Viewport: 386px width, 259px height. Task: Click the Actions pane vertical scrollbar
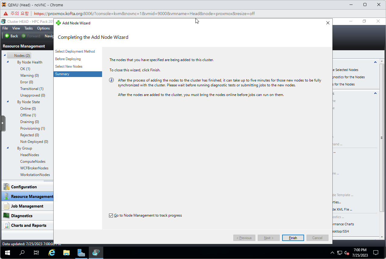click(x=382, y=135)
